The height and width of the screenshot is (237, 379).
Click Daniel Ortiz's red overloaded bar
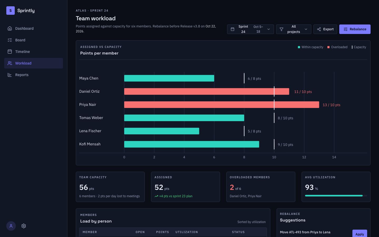[207, 91]
